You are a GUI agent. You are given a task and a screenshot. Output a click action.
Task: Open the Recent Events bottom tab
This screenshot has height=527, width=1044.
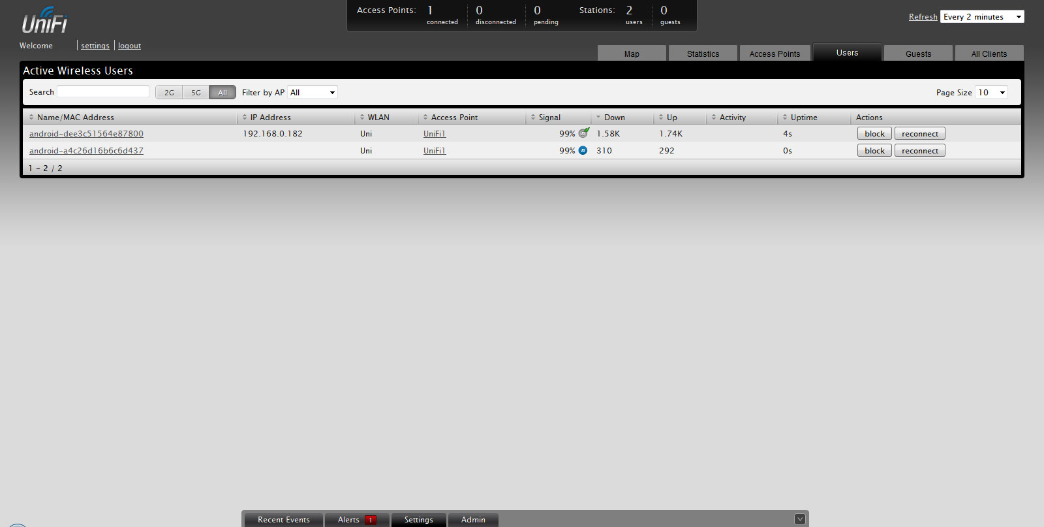[x=283, y=520]
